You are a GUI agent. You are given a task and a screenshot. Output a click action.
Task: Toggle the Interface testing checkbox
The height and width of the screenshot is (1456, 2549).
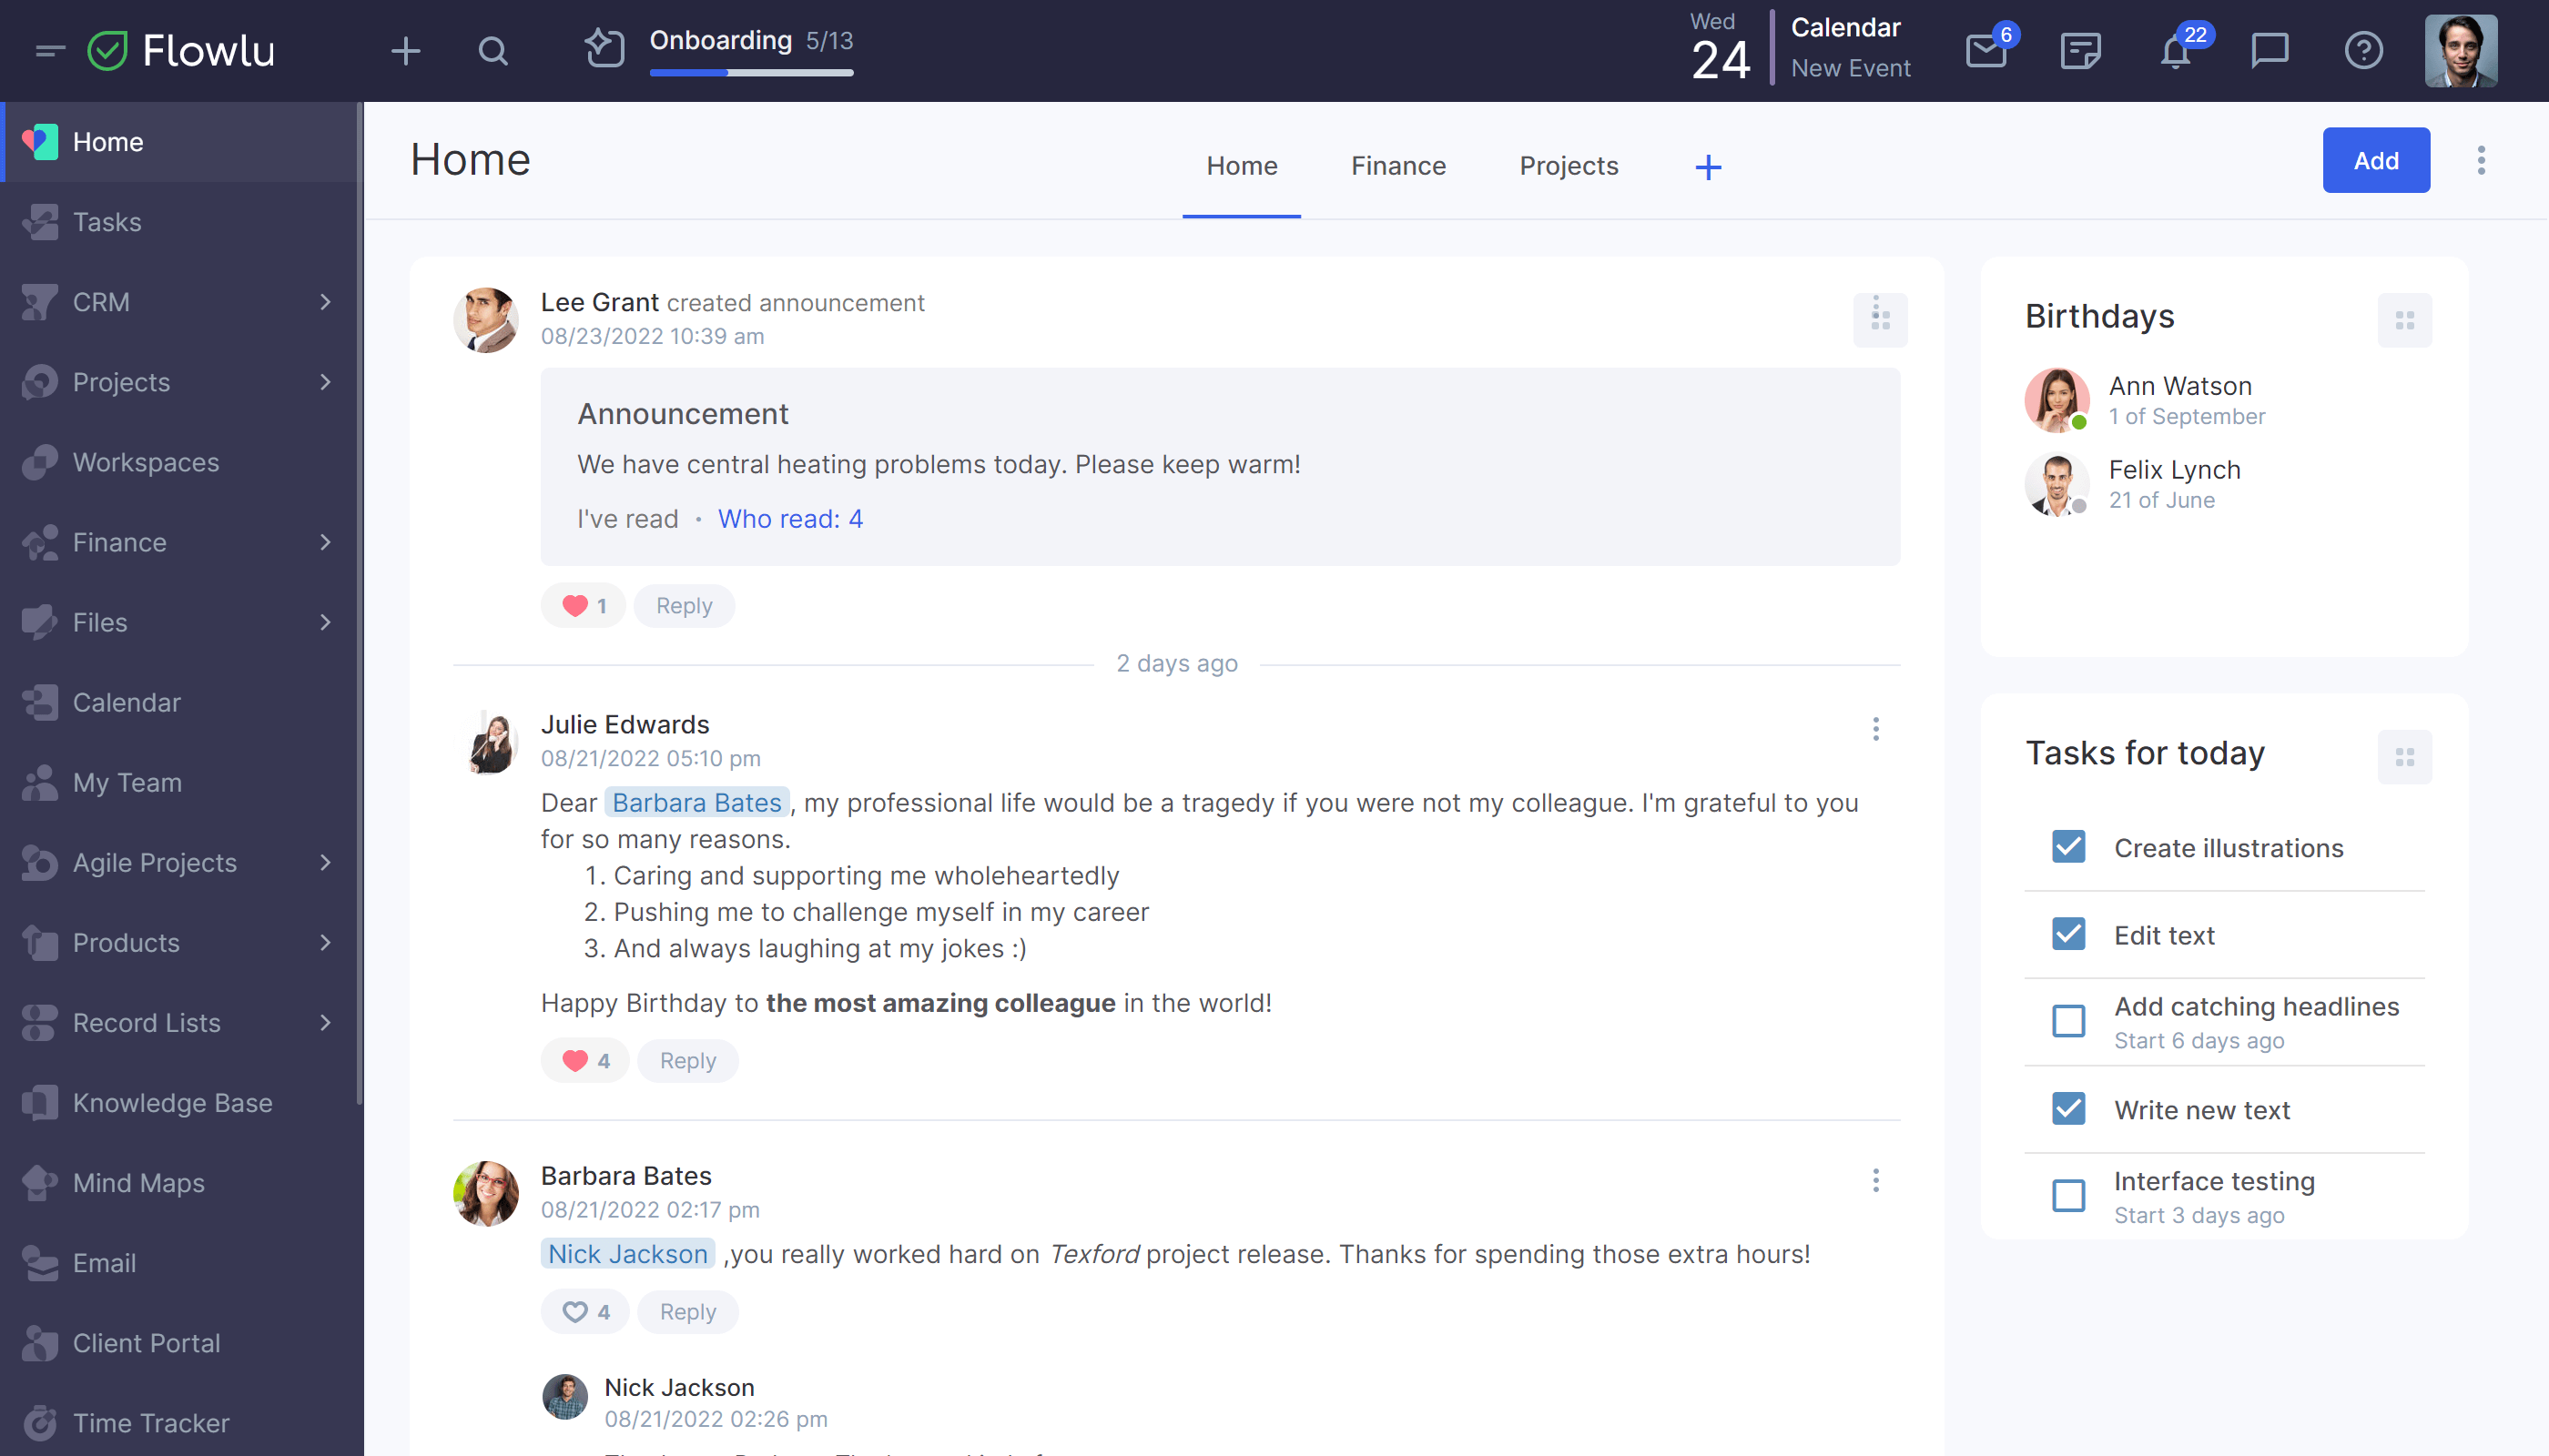(x=2067, y=1183)
